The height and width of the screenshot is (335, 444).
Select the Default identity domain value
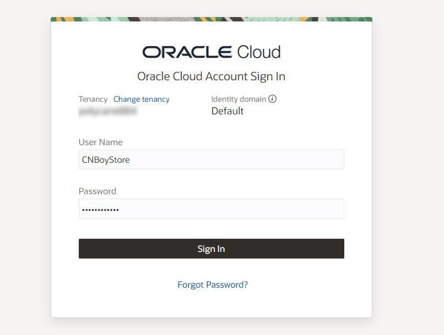tap(228, 111)
